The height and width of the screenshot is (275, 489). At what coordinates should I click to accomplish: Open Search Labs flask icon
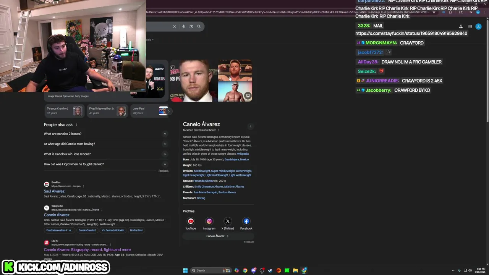(461, 27)
